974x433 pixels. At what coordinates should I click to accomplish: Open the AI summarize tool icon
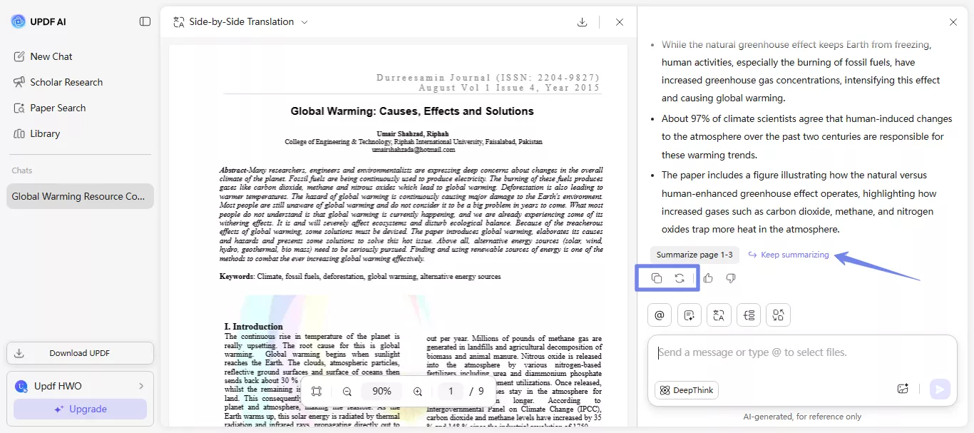[x=689, y=315]
